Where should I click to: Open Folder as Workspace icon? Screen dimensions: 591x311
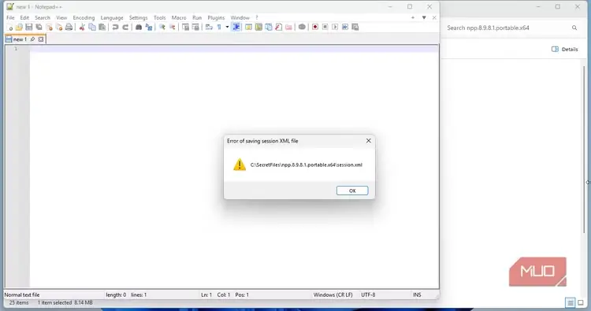pos(288,27)
